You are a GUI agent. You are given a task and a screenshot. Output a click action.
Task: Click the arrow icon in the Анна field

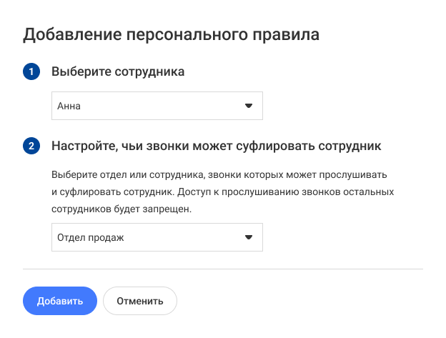pyautogui.click(x=249, y=106)
